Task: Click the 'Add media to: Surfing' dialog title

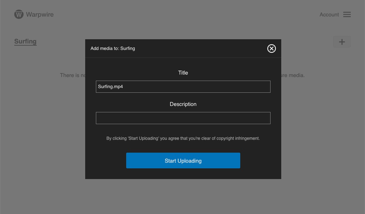Action: pyautogui.click(x=113, y=49)
